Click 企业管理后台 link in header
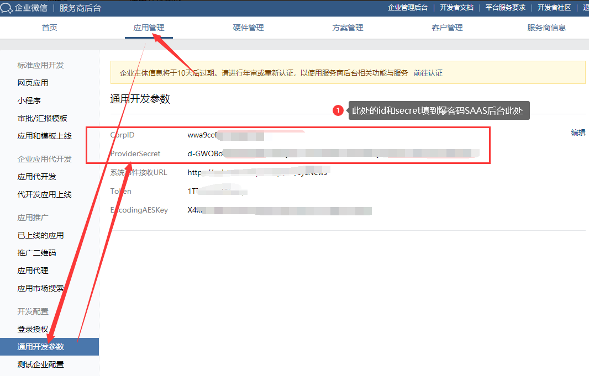This screenshot has width=589, height=376. pyautogui.click(x=408, y=8)
